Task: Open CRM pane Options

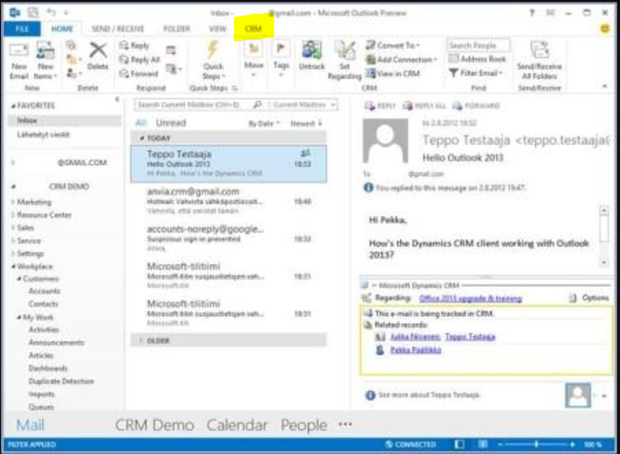Action: coord(589,298)
